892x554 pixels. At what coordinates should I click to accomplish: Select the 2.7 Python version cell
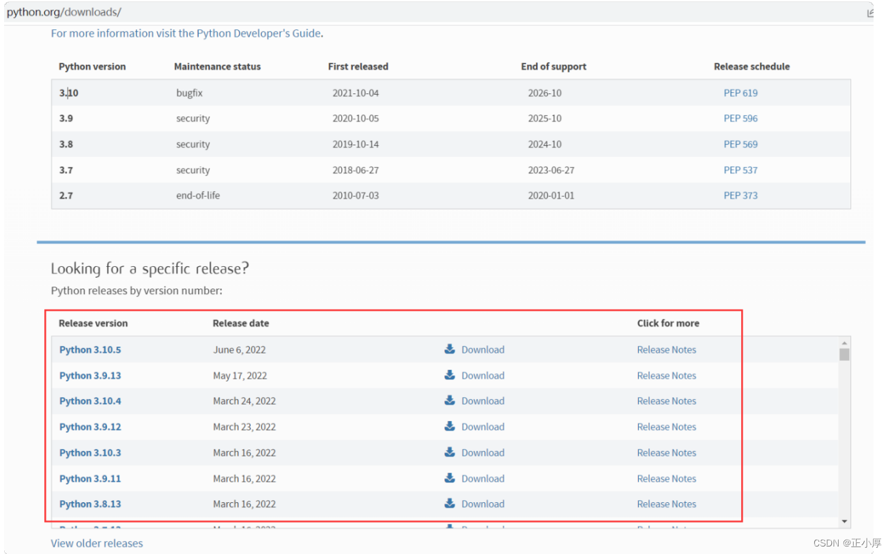coord(66,195)
